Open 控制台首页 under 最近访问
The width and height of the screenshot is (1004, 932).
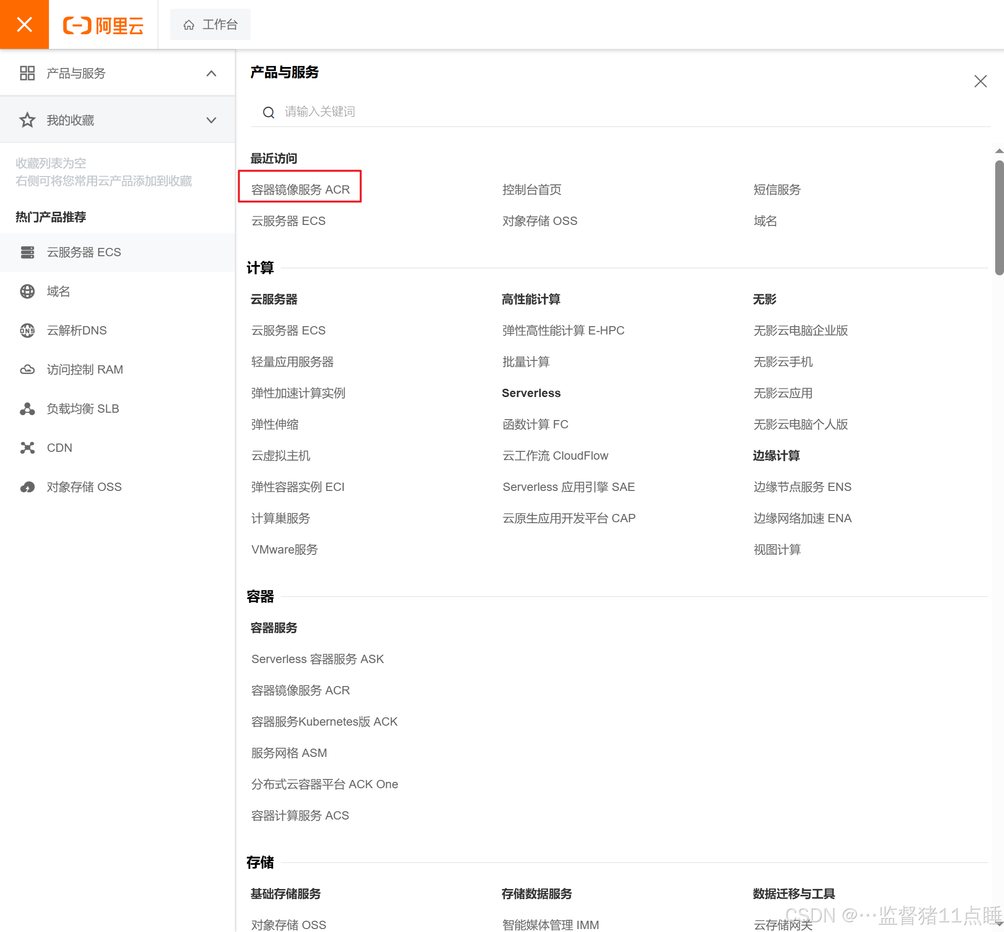[532, 189]
